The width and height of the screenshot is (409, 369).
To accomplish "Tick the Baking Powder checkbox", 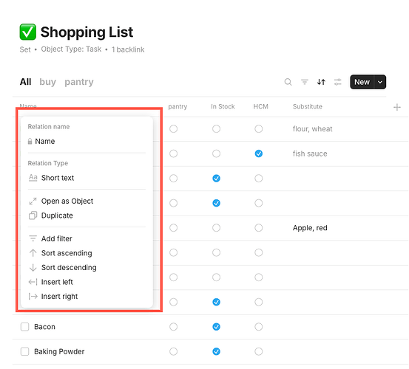I will click(25, 351).
